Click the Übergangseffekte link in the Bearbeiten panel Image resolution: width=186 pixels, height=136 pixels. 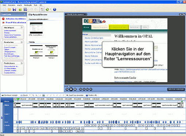click(x=10, y=52)
